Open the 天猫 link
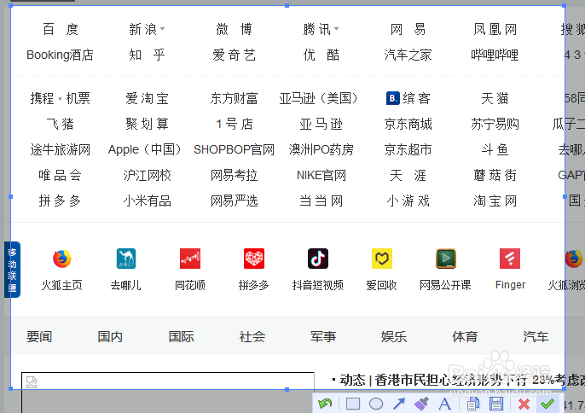The image size is (585, 413). tap(495, 99)
